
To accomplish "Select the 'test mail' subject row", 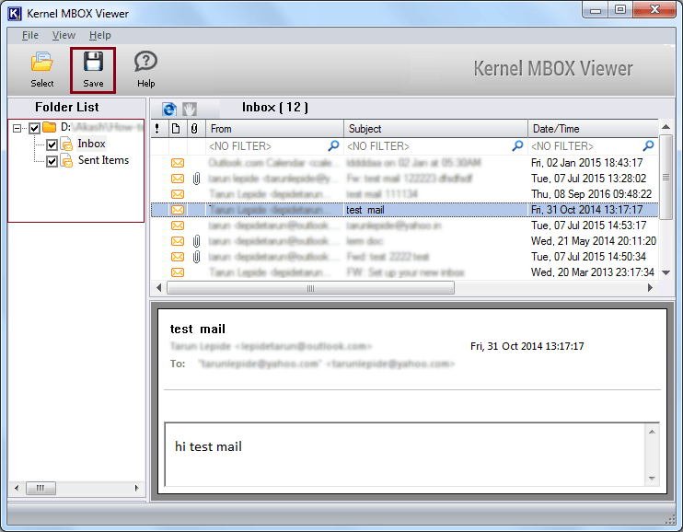I will 404,210.
